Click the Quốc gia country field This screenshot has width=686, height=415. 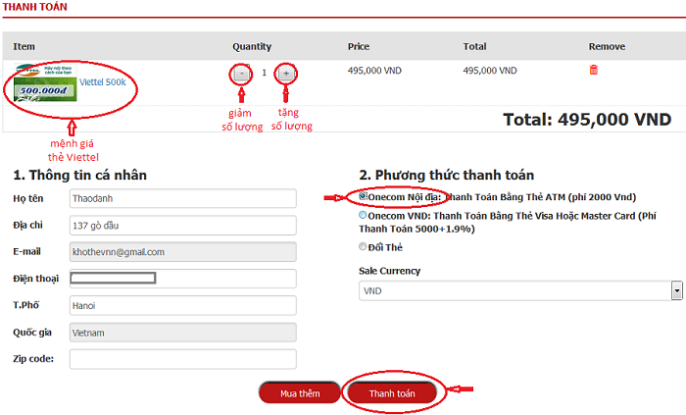tap(182, 332)
